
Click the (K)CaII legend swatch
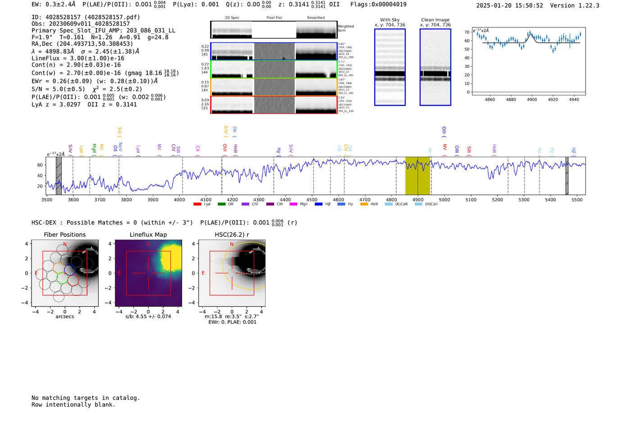389,204
